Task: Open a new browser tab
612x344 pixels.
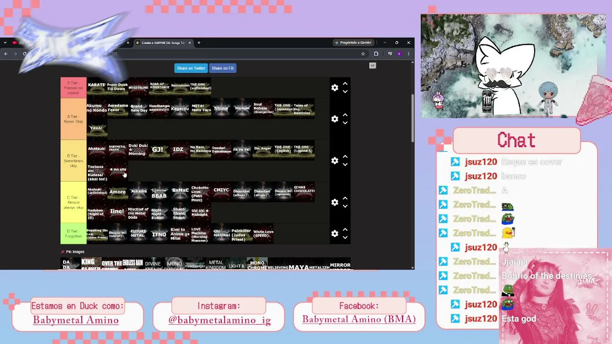Action: (x=199, y=43)
